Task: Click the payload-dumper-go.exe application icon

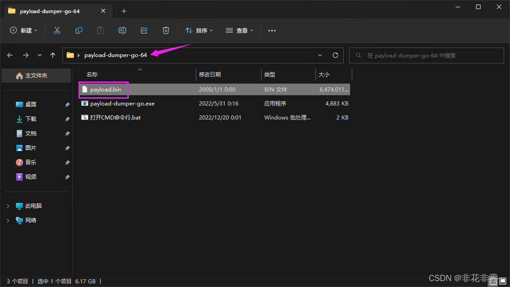Action: tap(85, 103)
